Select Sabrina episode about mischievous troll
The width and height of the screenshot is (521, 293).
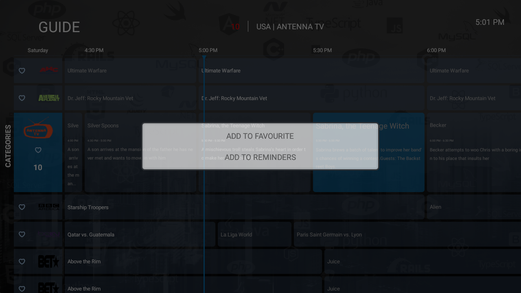pos(255,152)
